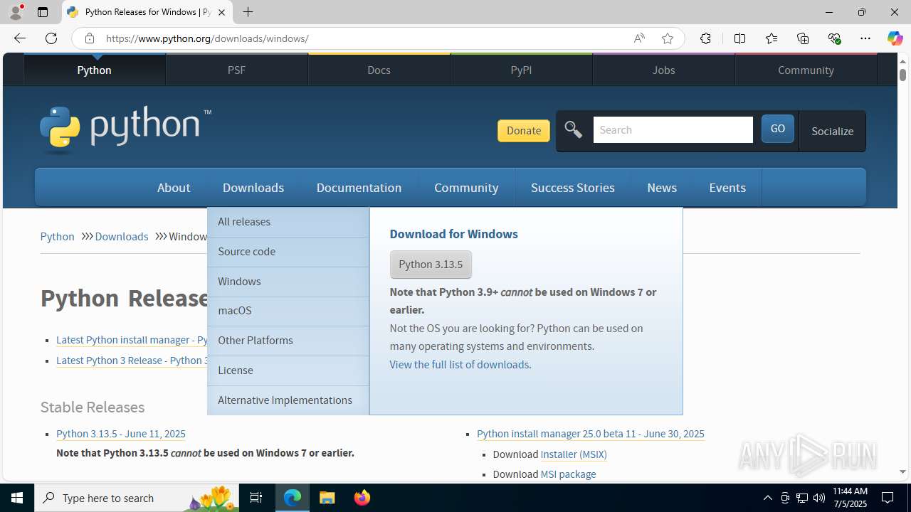
Task: Close the Python Releases tab
Action: (222, 12)
